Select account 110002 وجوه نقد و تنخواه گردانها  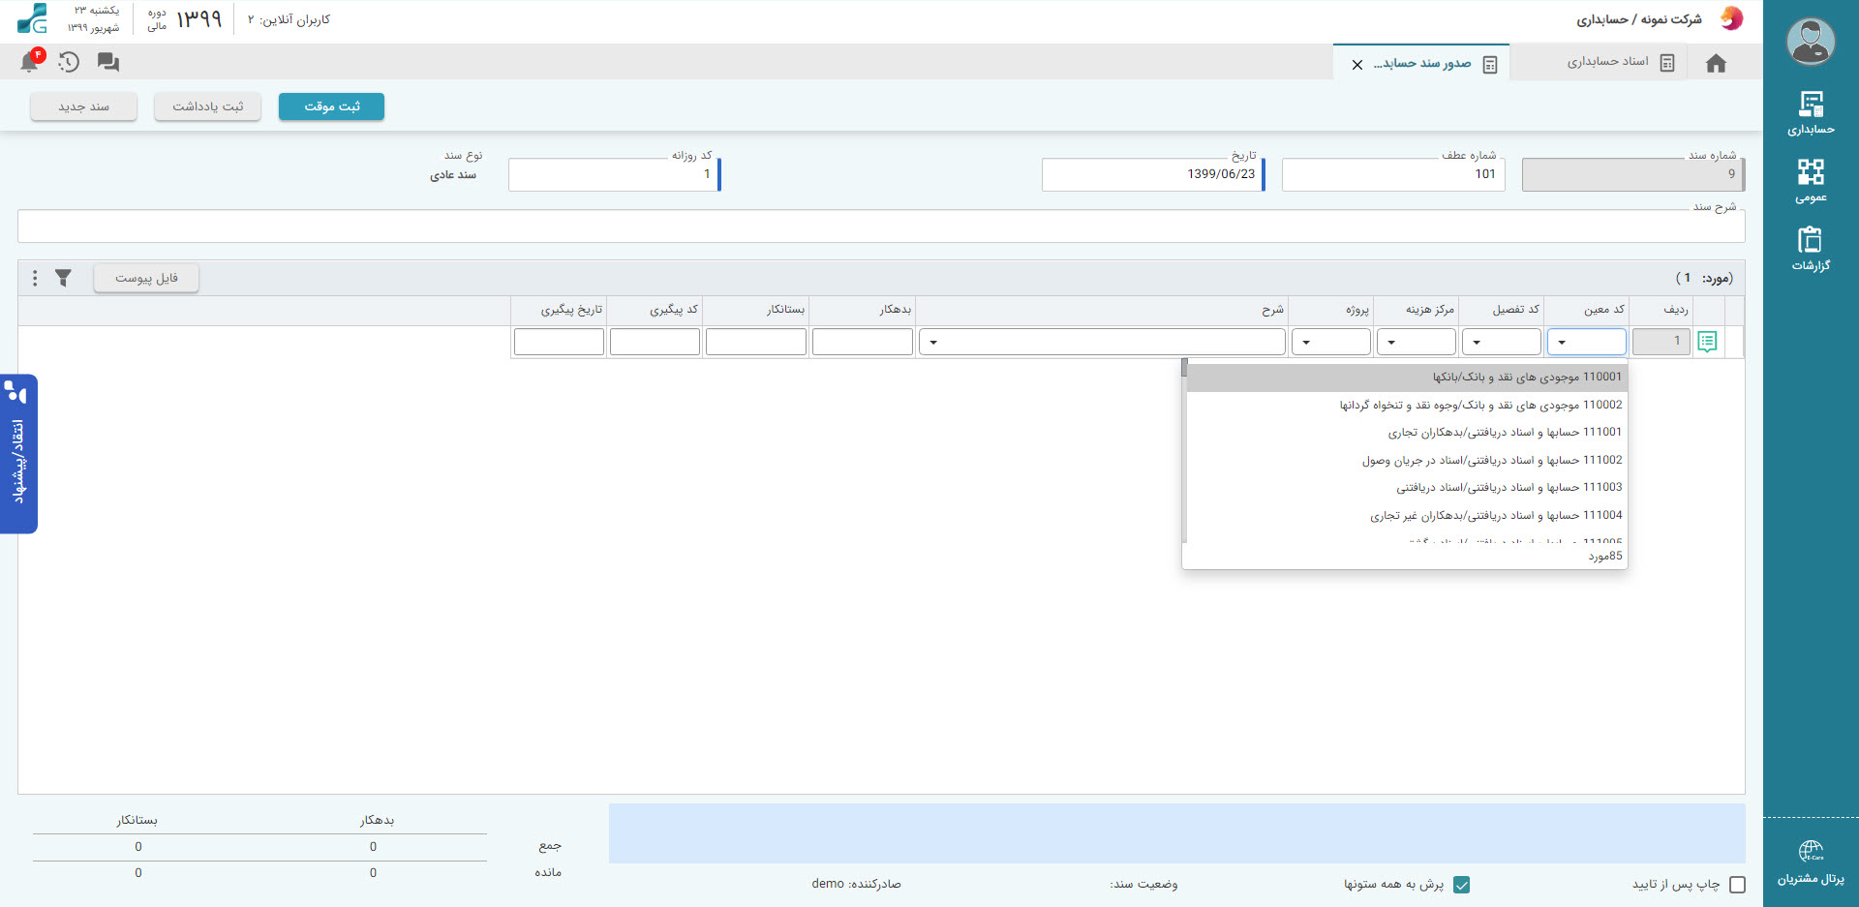click(1407, 405)
